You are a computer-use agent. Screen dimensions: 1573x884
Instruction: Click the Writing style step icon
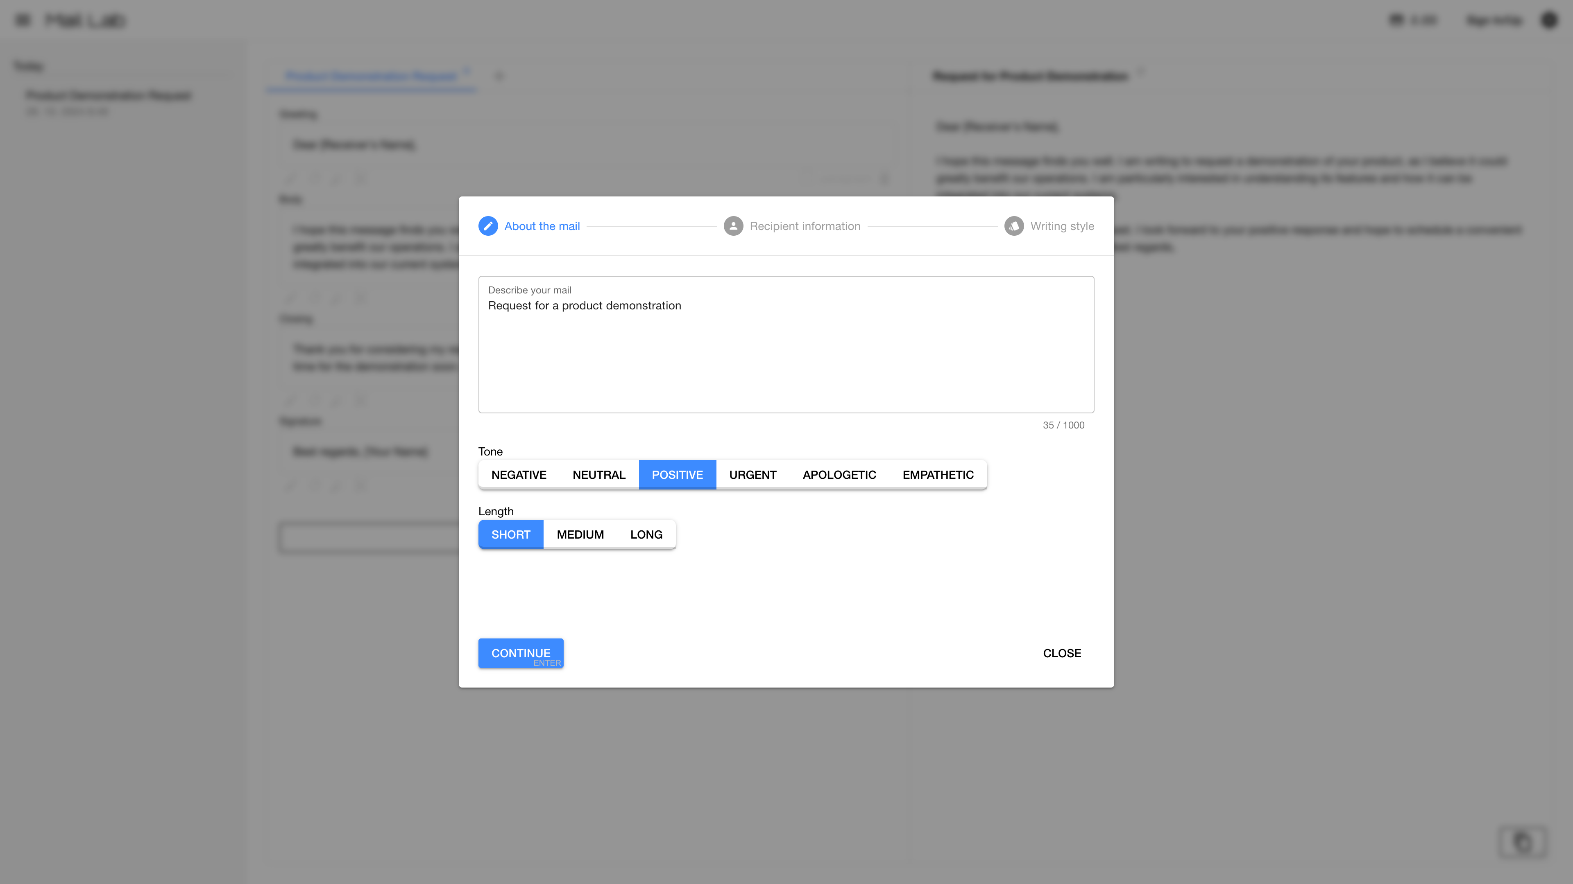pyautogui.click(x=1014, y=226)
